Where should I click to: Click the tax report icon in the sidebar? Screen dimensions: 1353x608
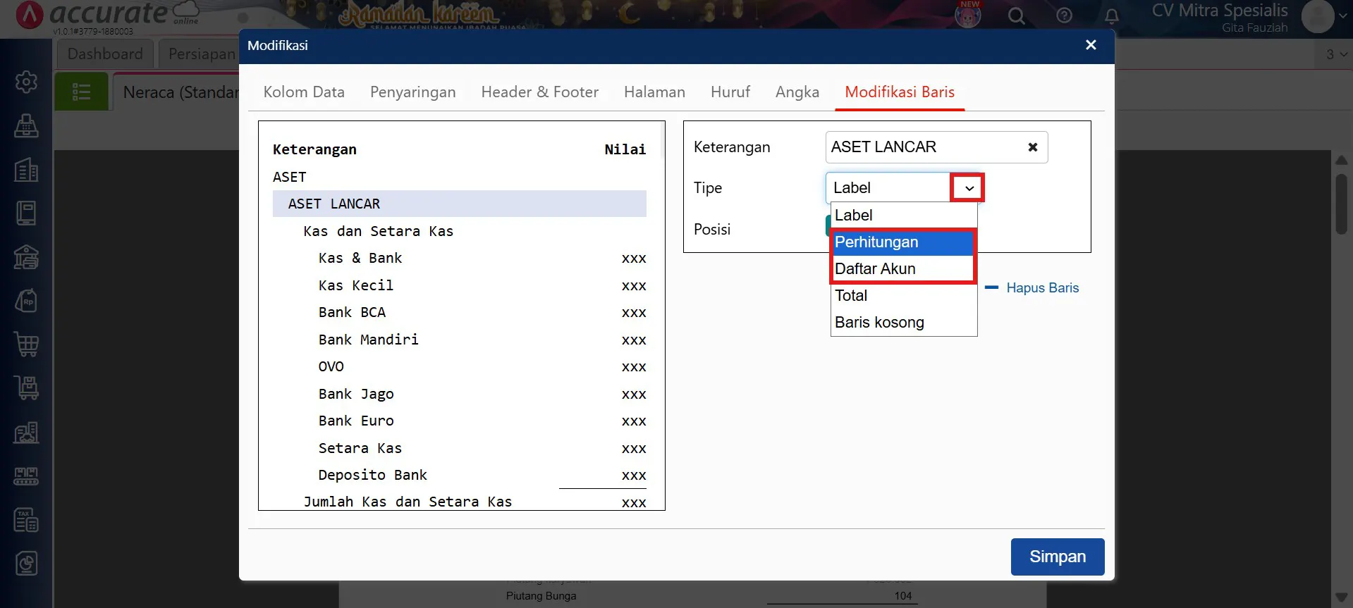[26, 520]
